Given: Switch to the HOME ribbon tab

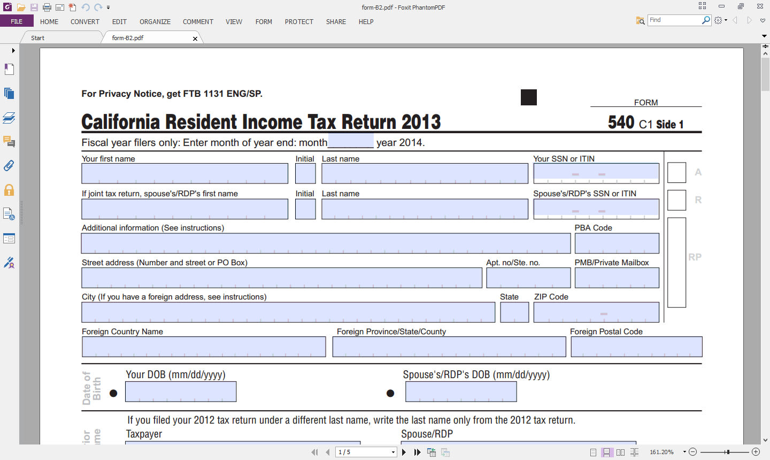Looking at the screenshot, I should (x=49, y=22).
